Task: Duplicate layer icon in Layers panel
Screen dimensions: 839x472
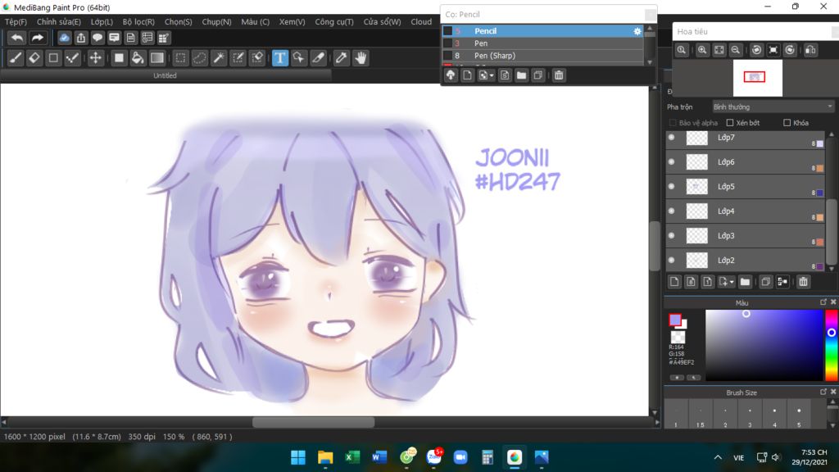Action: [766, 282]
